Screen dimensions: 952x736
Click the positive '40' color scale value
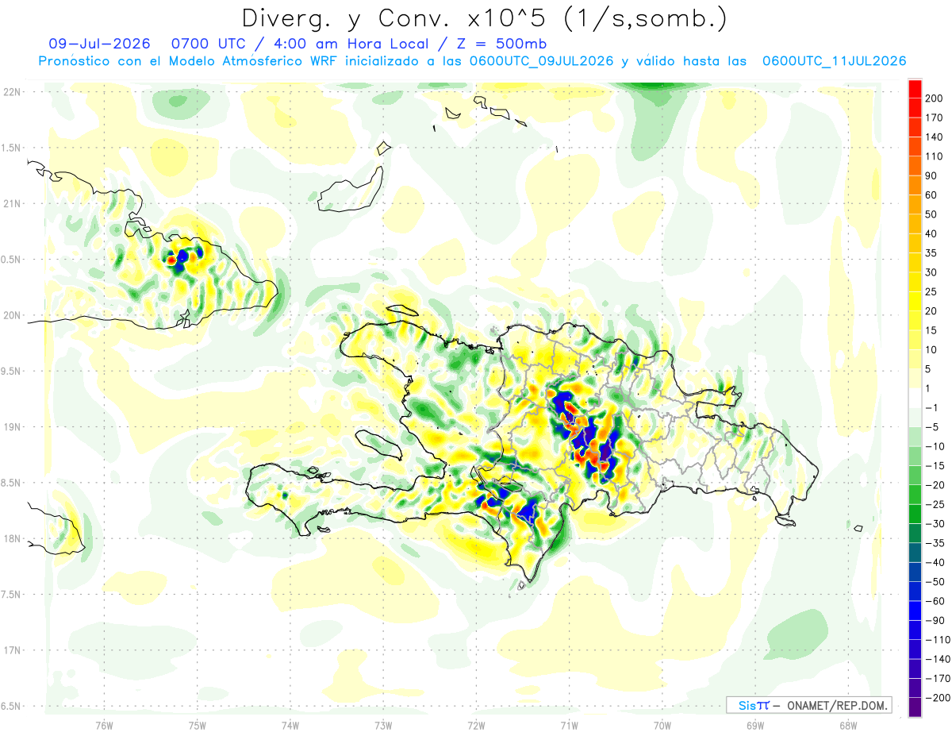point(932,233)
